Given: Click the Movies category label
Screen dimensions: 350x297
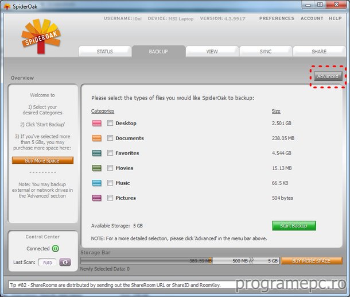Looking at the screenshot, I should (x=125, y=168).
